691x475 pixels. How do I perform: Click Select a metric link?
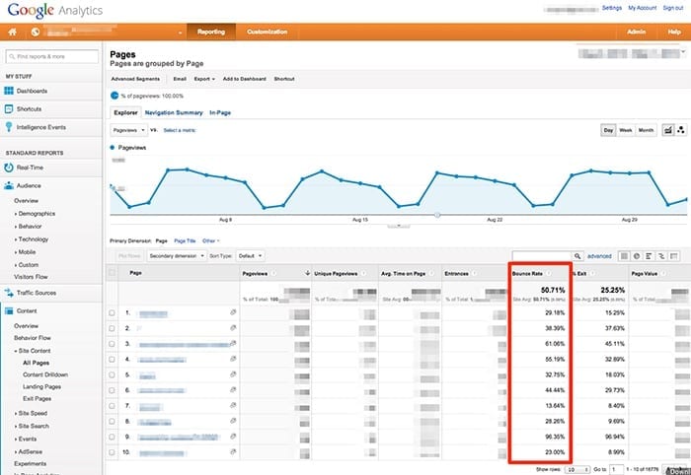(180, 130)
